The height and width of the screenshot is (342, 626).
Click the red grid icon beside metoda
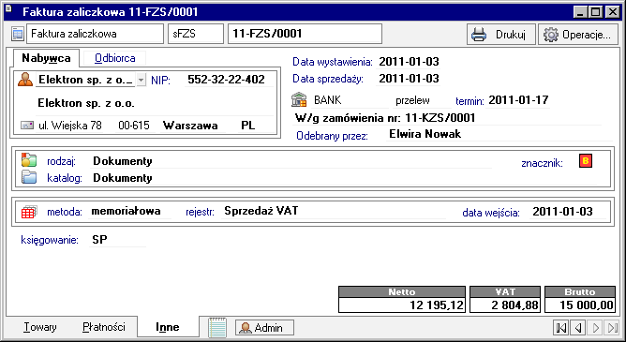pyautogui.click(x=29, y=212)
